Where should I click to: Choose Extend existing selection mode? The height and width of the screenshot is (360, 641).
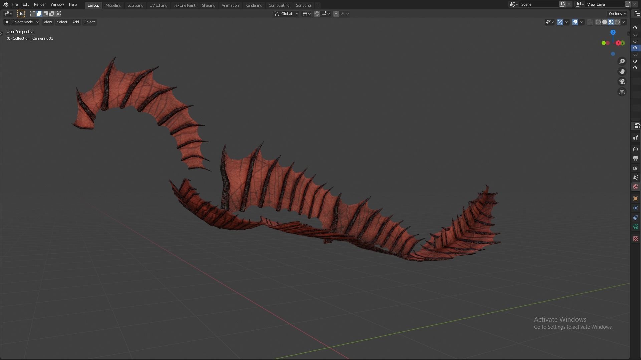tap(39, 14)
